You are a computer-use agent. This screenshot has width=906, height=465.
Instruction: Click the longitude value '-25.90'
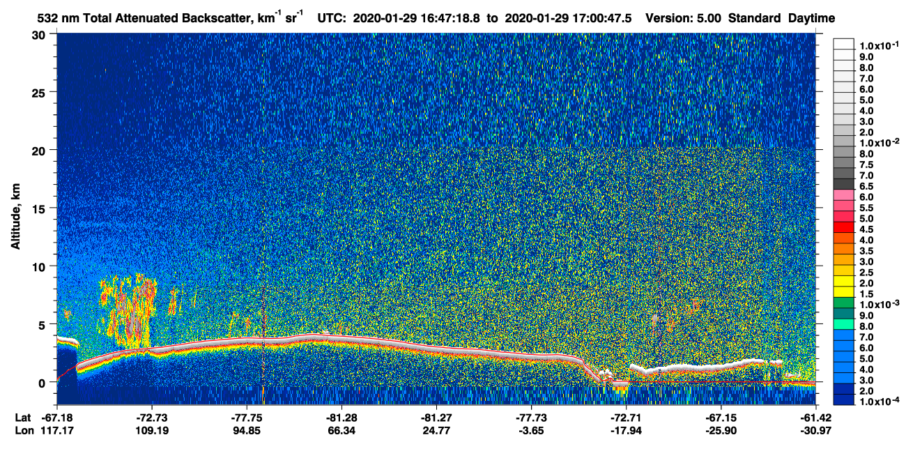point(721,431)
